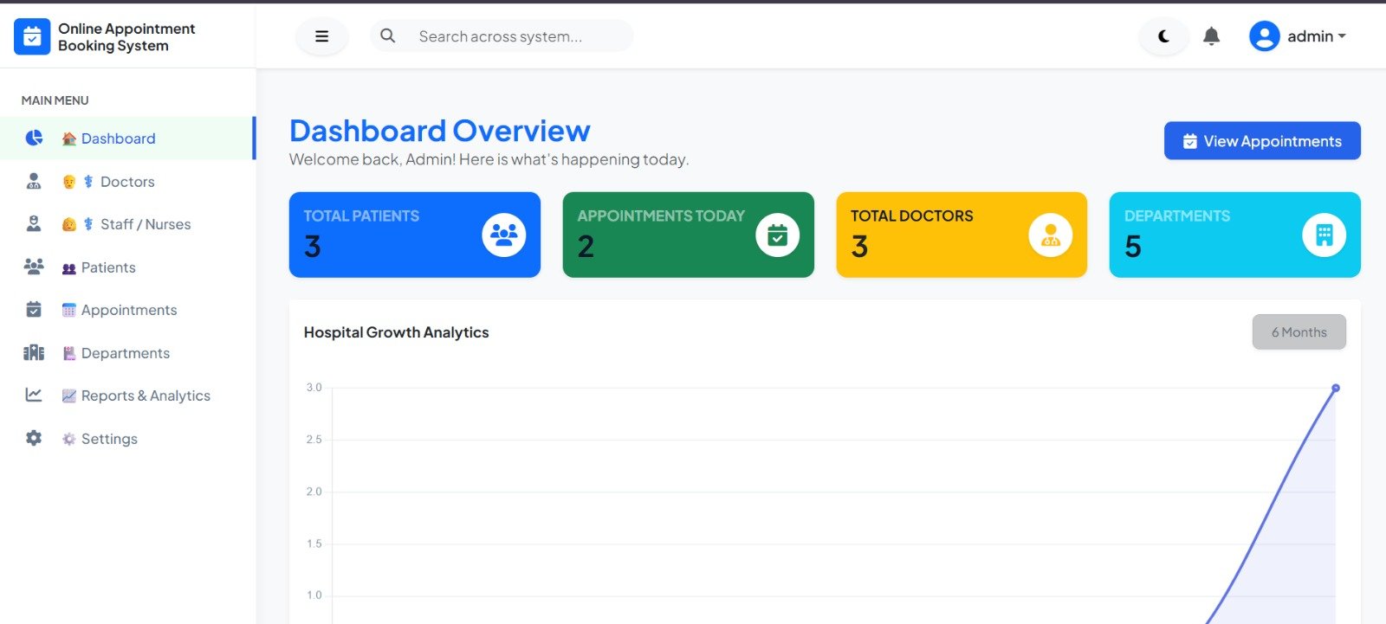Click the Departments card building icon
Image resolution: width=1386 pixels, height=624 pixels.
click(x=1324, y=235)
